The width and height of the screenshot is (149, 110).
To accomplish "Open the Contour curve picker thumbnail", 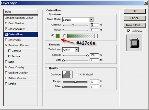I will 66,74.
